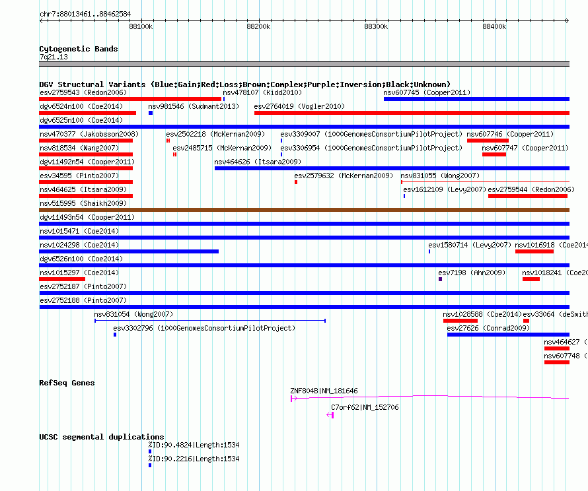This screenshot has height=491, width=588.
Task: Select esv2502218 (McKernan2009) red marker
Action: tap(168, 141)
